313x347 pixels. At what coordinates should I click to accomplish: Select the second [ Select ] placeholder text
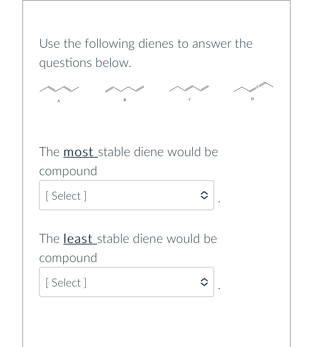coord(66,282)
